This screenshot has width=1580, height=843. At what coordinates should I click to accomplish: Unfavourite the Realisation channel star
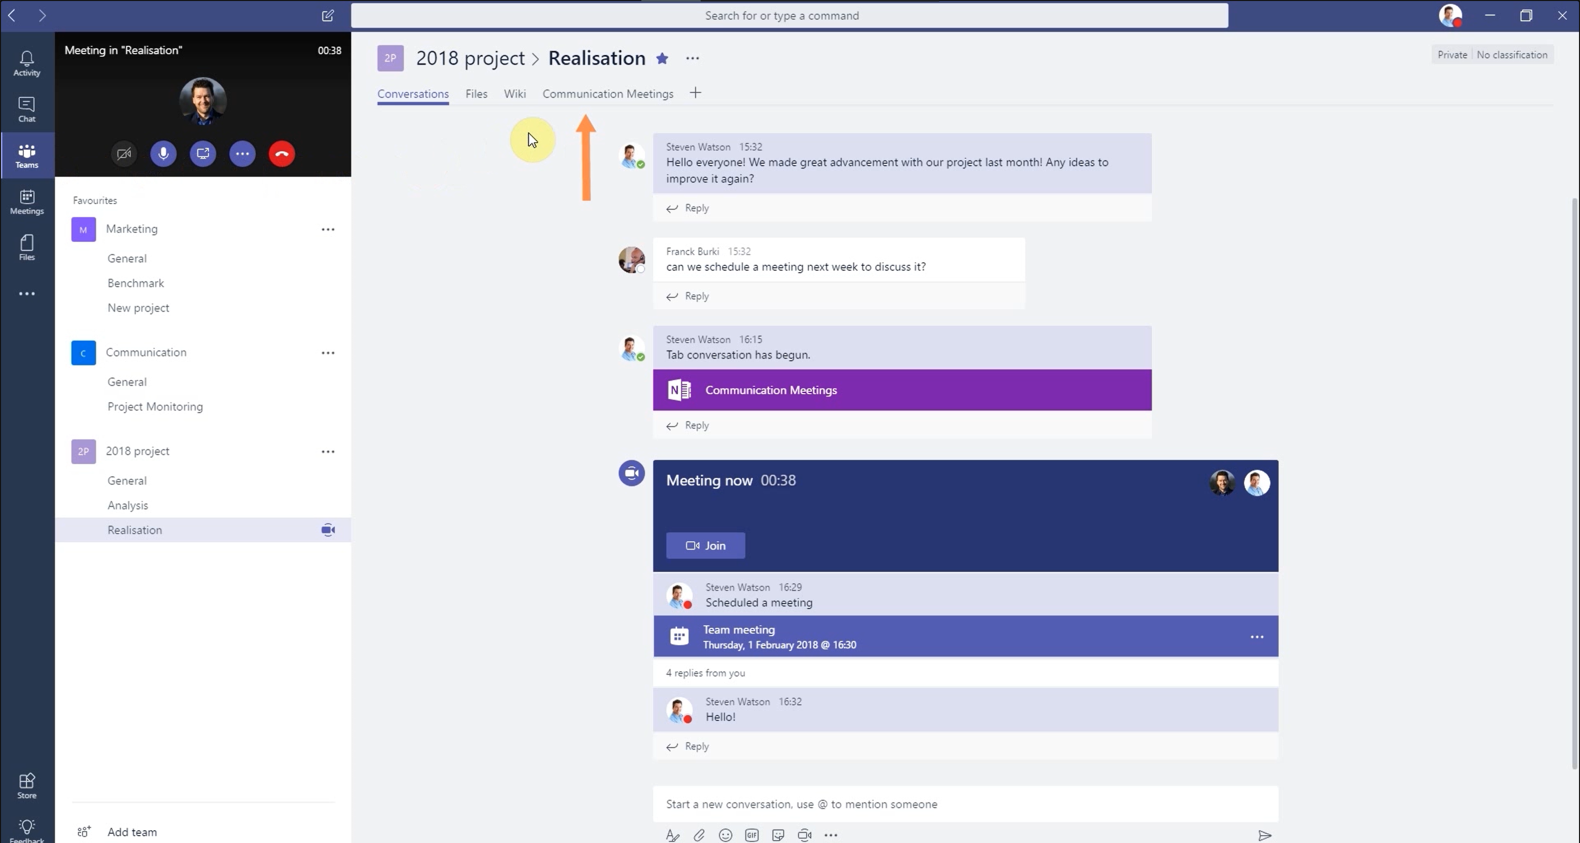tap(662, 58)
